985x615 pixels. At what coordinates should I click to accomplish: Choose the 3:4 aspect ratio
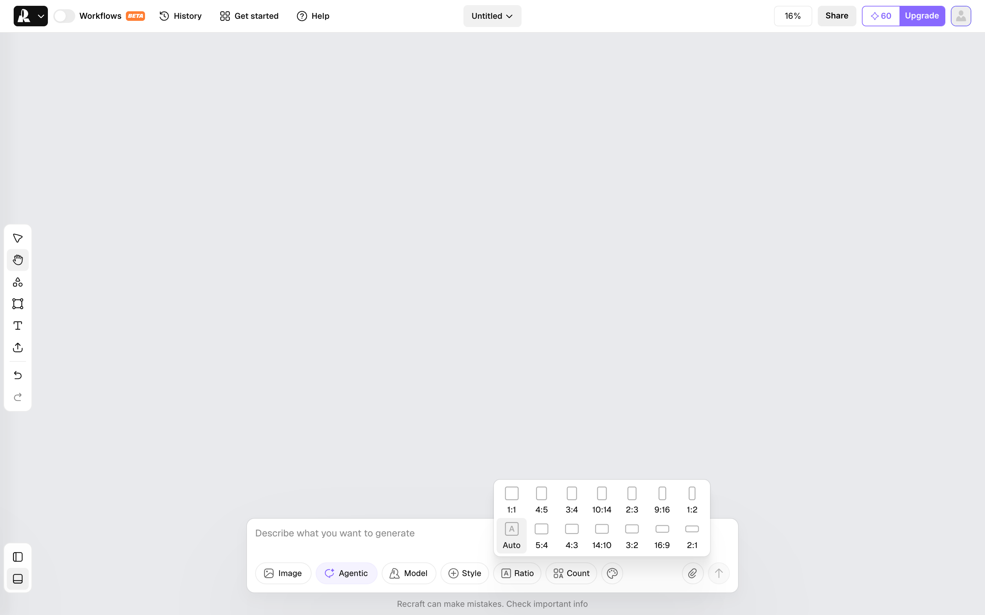point(572,500)
